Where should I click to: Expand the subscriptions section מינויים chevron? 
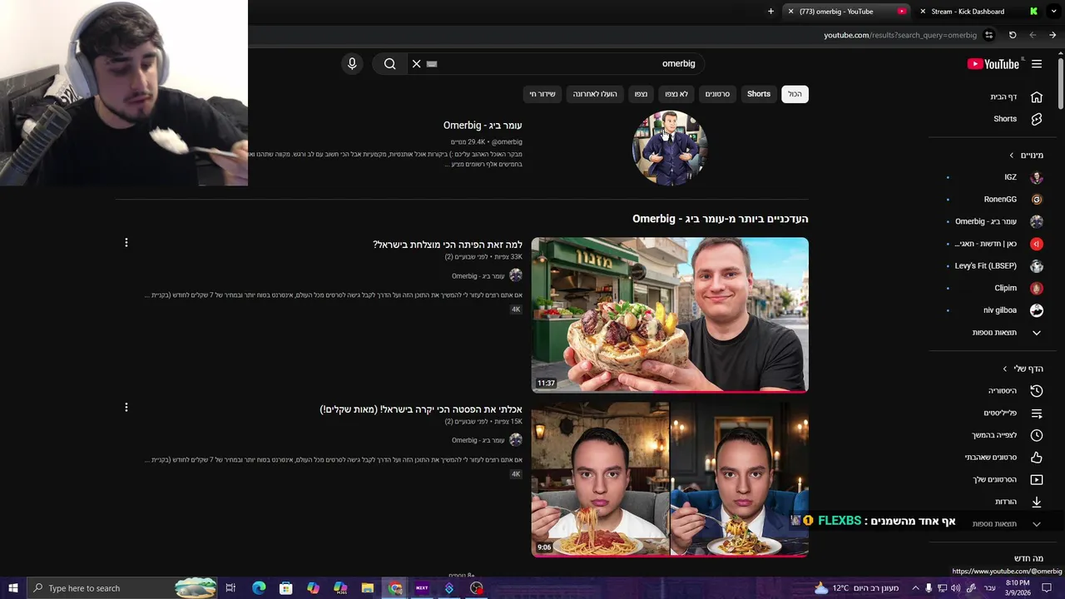[x=1012, y=156]
